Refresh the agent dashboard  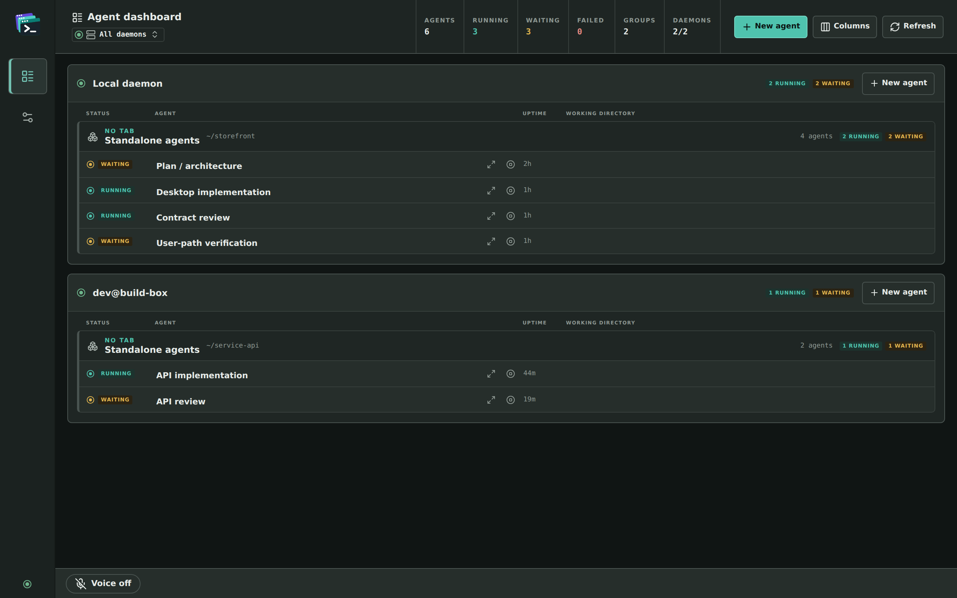(x=912, y=27)
